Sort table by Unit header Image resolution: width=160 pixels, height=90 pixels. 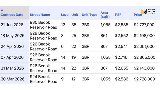[75, 15]
